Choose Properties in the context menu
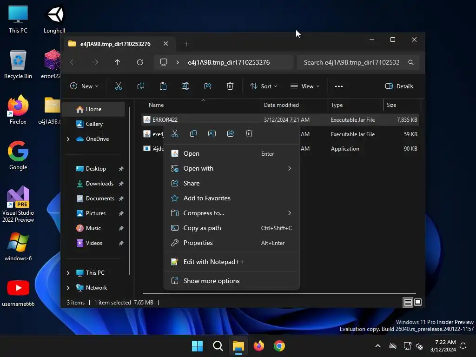This screenshot has height=357, width=476. (x=231, y=243)
